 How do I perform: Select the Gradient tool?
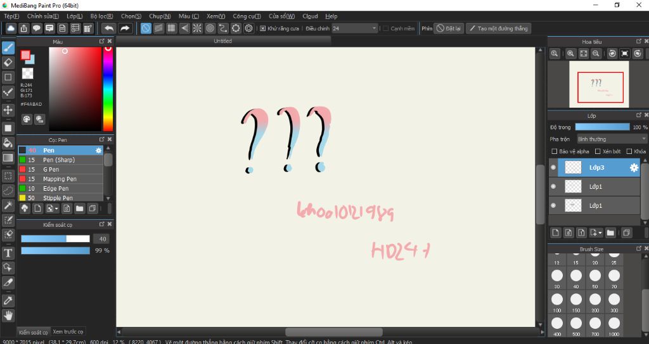(x=8, y=157)
